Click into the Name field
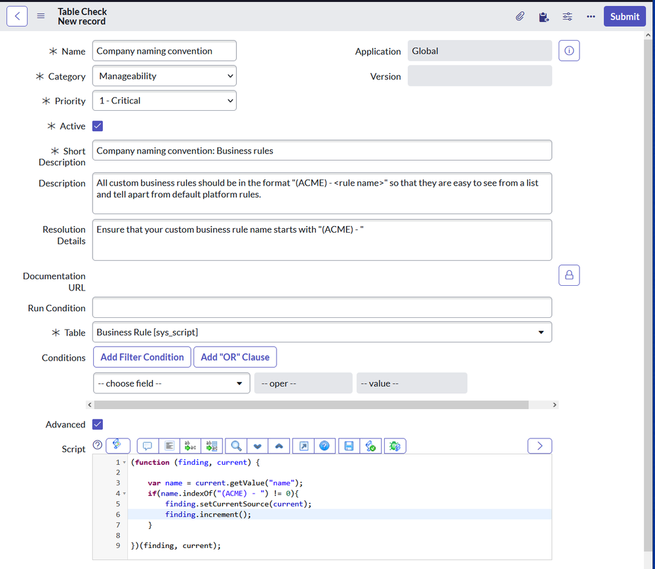 click(165, 50)
